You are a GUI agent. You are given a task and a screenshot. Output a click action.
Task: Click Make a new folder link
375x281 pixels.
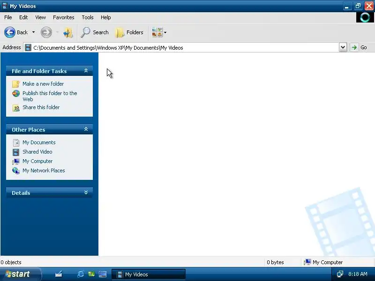[43, 84]
